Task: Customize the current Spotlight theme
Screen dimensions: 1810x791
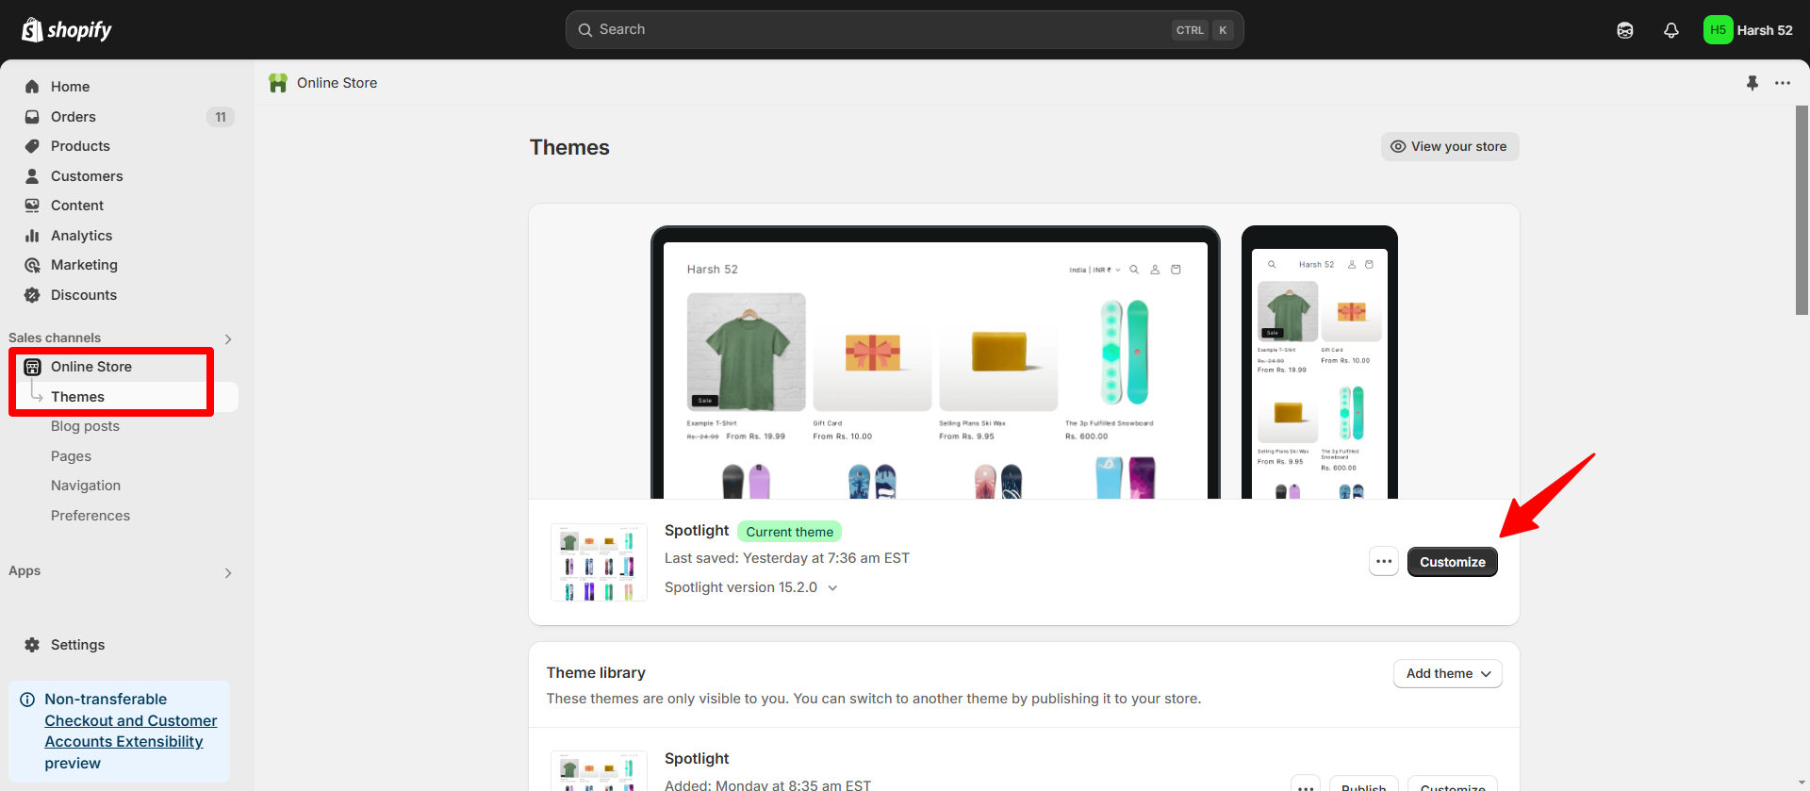Action: coord(1453,562)
